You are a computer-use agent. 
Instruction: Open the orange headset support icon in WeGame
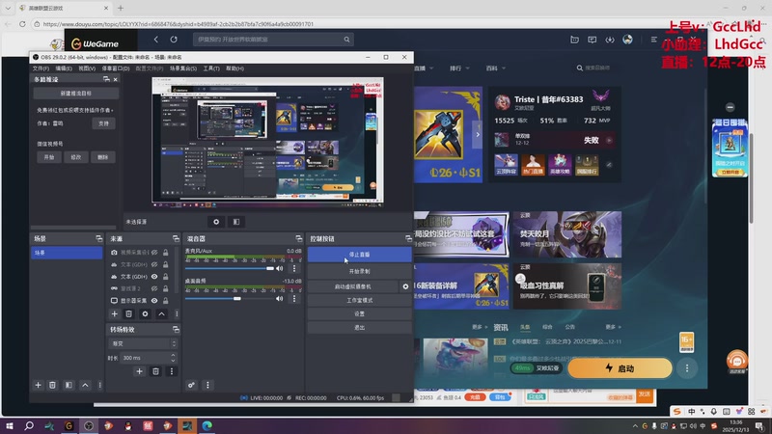(736, 362)
